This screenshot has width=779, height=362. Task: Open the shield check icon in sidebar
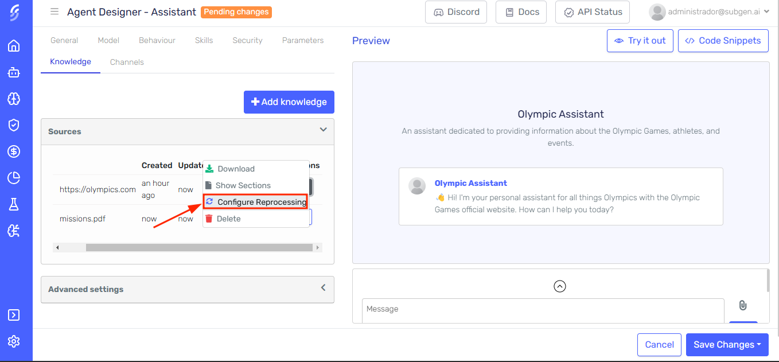pyautogui.click(x=14, y=125)
